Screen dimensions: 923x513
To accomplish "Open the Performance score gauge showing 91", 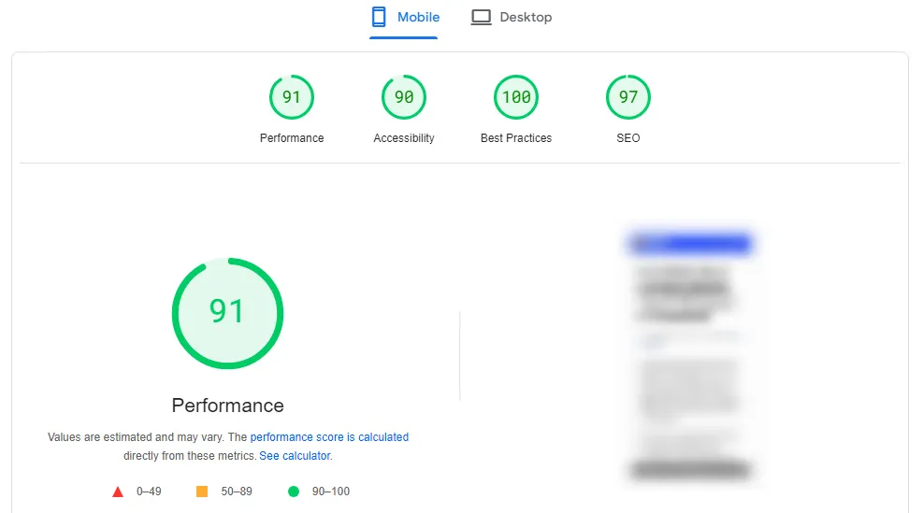I will pyautogui.click(x=292, y=97).
